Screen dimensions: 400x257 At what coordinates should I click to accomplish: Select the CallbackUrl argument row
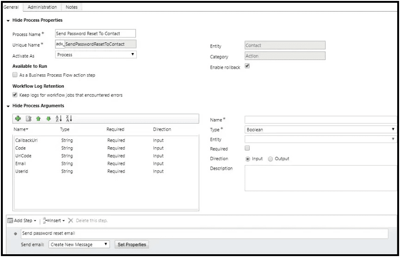pos(106,140)
